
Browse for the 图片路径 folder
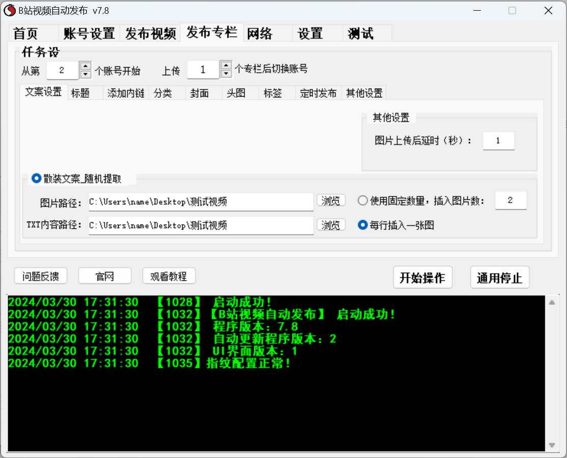point(331,201)
